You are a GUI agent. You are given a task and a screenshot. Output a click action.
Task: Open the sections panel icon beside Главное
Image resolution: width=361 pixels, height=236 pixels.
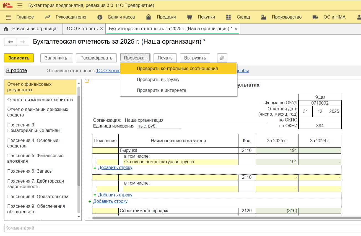pyautogui.click(x=8, y=17)
